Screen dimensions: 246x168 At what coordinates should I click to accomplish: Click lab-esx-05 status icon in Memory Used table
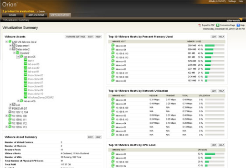(113, 45)
